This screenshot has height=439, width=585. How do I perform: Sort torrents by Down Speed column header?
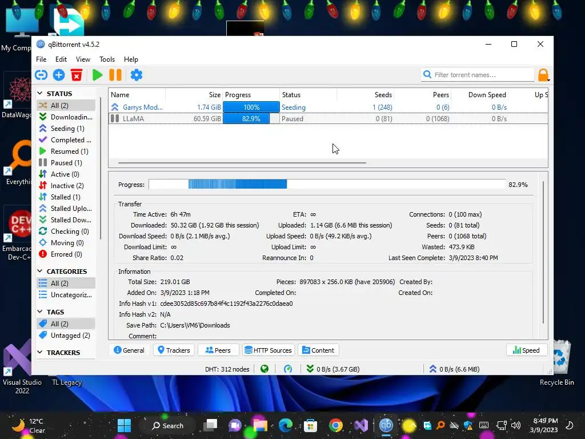[x=480, y=95]
